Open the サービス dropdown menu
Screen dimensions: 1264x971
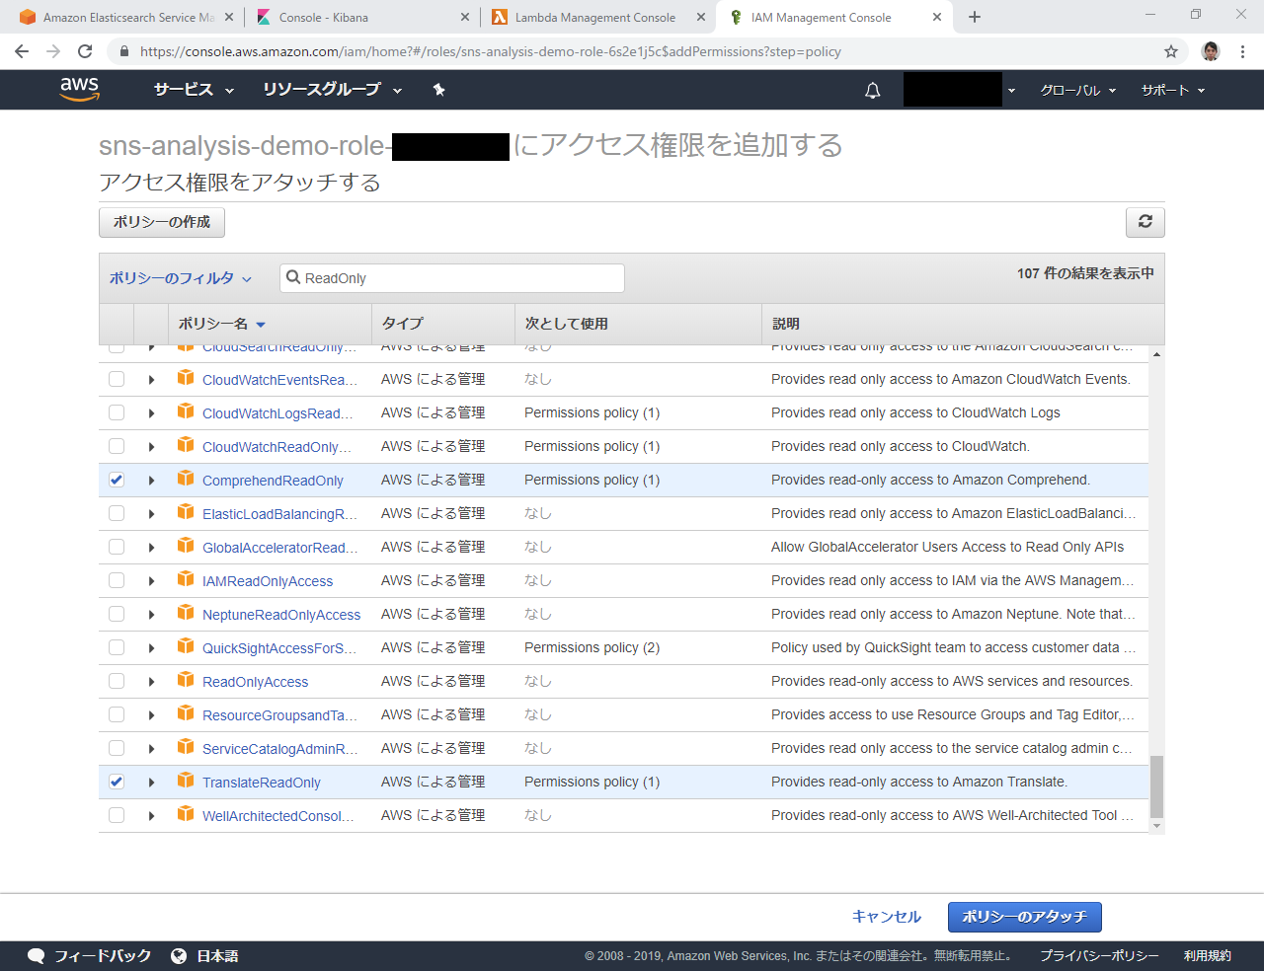point(194,90)
